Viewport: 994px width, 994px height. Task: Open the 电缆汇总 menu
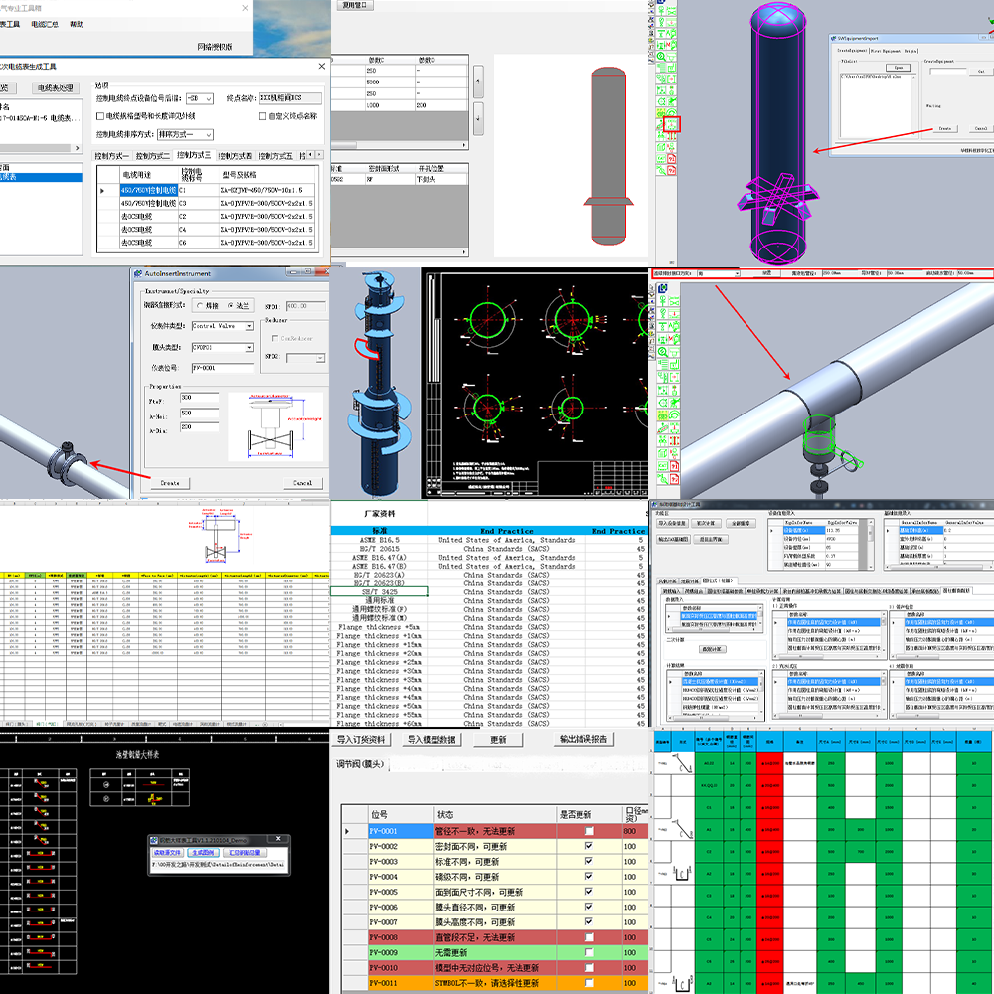(x=45, y=24)
